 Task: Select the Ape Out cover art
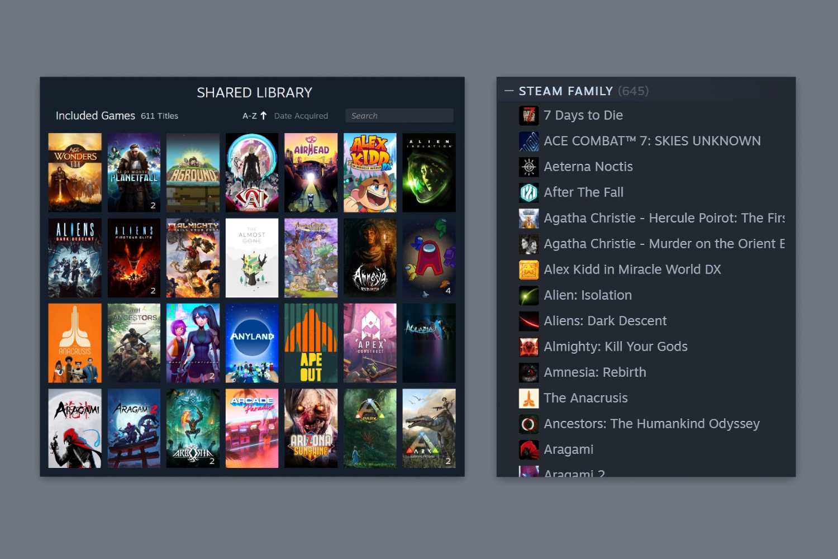(311, 343)
